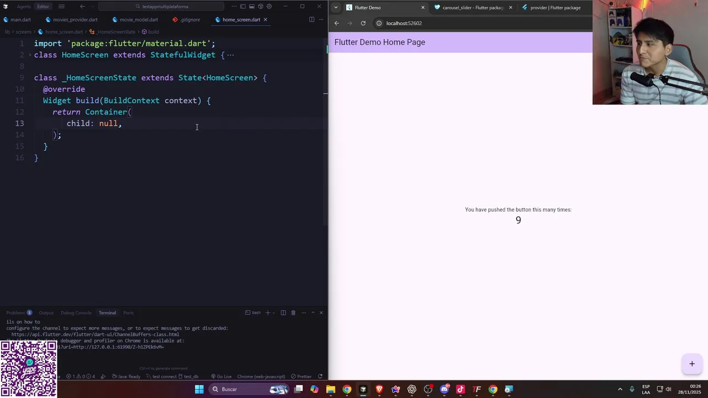Open the hamburger menu in the title bar
The width and height of the screenshot is (708, 398).
61,7
